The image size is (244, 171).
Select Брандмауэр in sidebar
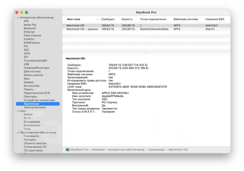tap(32, 122)
